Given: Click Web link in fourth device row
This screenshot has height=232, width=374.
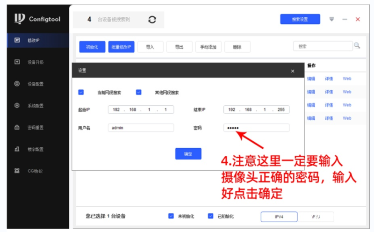Looking at the screenshot, I should (347, 118).
